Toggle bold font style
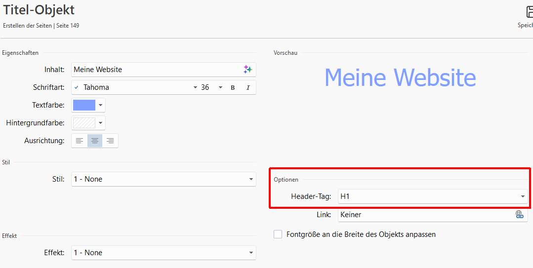This screenshot has width=533, height=268. point(233,87)
